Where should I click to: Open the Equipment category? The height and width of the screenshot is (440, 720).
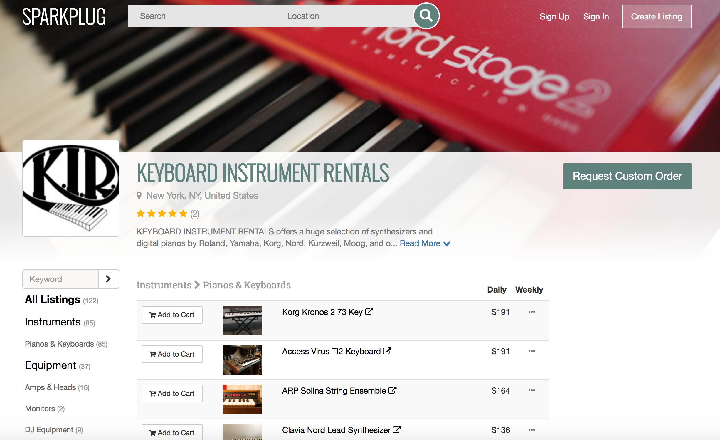pyautogui.click(x=51, y=365)
